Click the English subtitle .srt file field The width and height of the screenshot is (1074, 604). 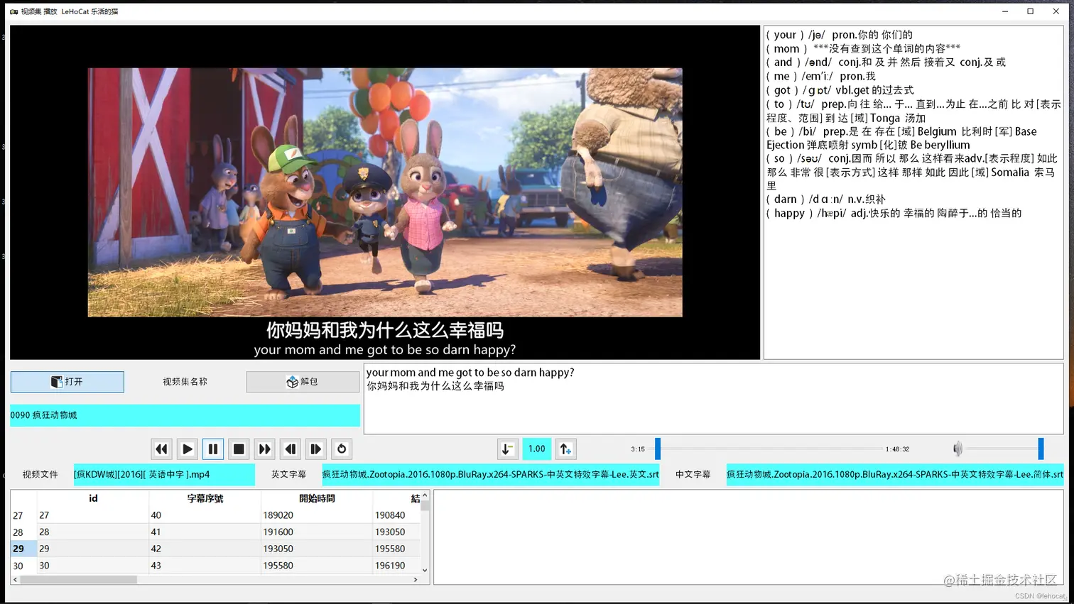490,474
